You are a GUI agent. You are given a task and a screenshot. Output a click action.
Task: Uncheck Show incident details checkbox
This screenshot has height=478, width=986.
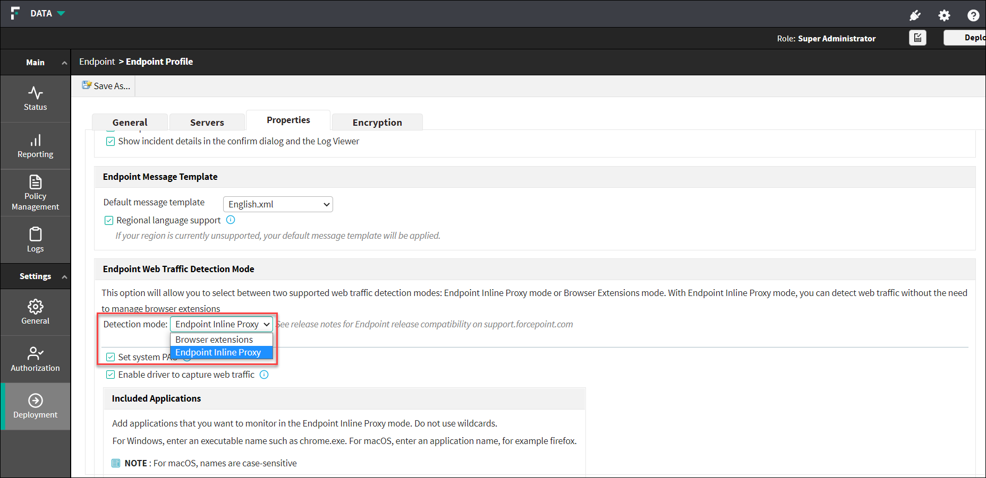pyautogui.click(x=110, y=141)
